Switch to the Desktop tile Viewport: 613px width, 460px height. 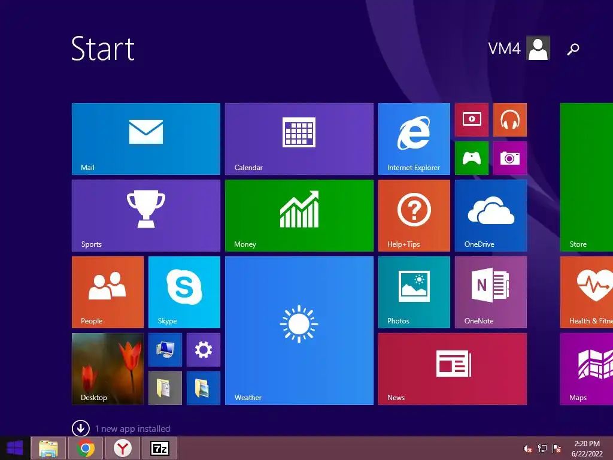click(108, 369)
